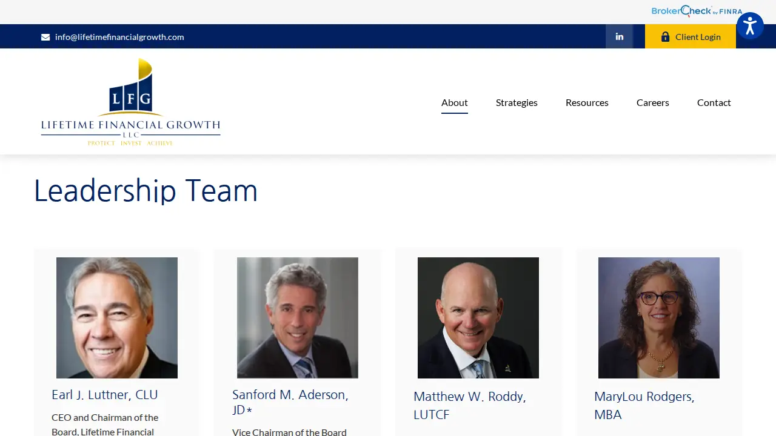Open Matthew W. Roddy, LUTCF profile name
This screenshot has width=776, height=436.
470,406
